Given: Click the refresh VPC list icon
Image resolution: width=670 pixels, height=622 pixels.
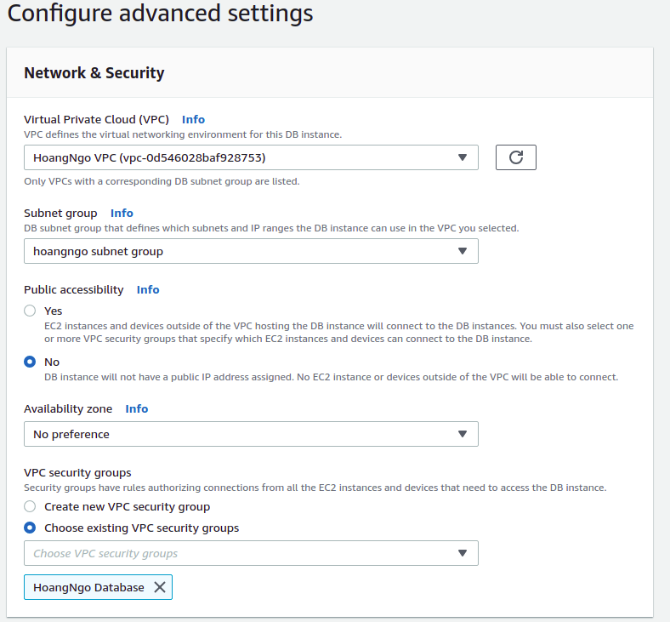Looking at the screenshot, I should pos(515,157).
